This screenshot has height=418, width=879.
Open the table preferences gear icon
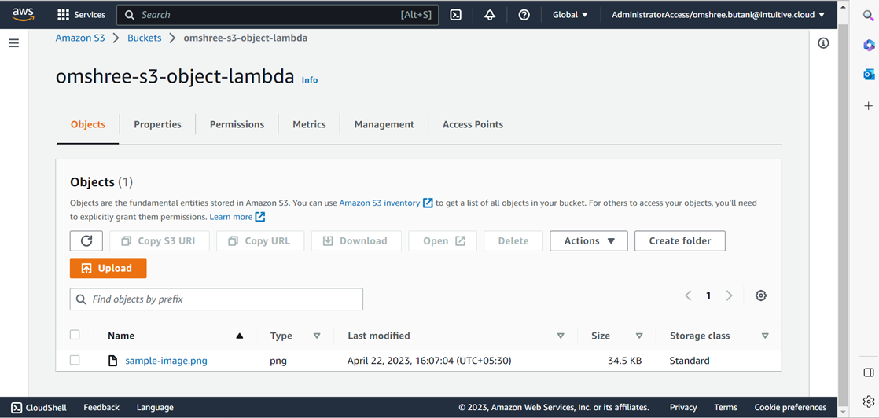point(760,295)
